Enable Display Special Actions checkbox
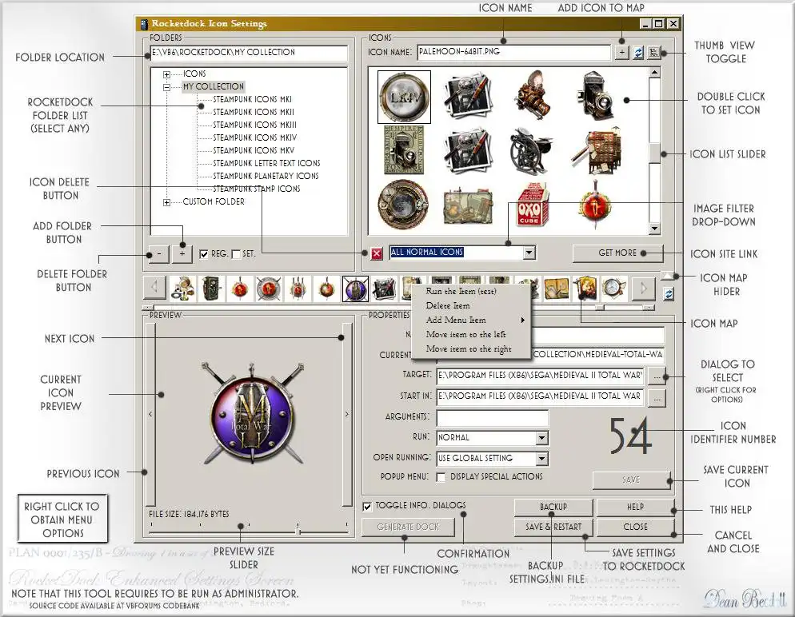This screenshot has width=795, height=617. [x=441, y=477]
